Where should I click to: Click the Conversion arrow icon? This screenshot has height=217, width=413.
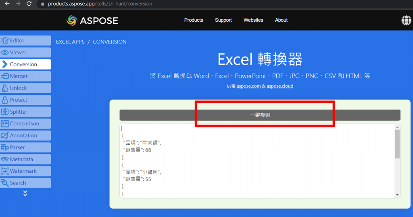click(x=4, y=64)
